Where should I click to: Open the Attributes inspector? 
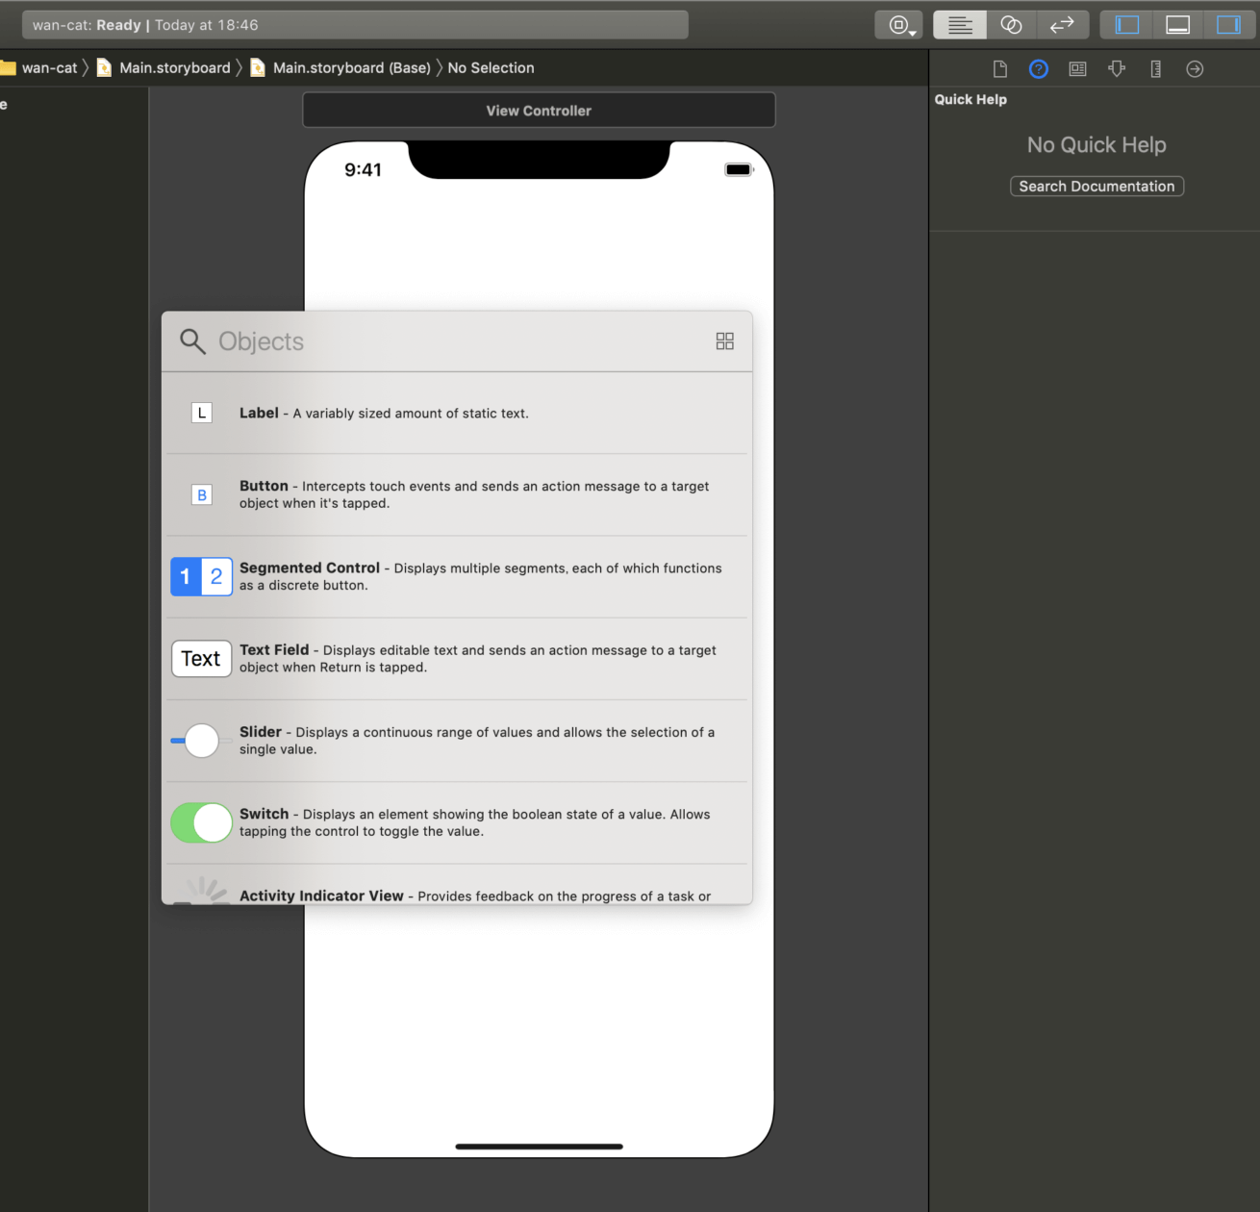1117,68
